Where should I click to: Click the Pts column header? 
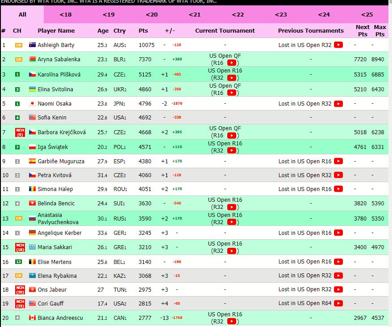coord(143,30)
